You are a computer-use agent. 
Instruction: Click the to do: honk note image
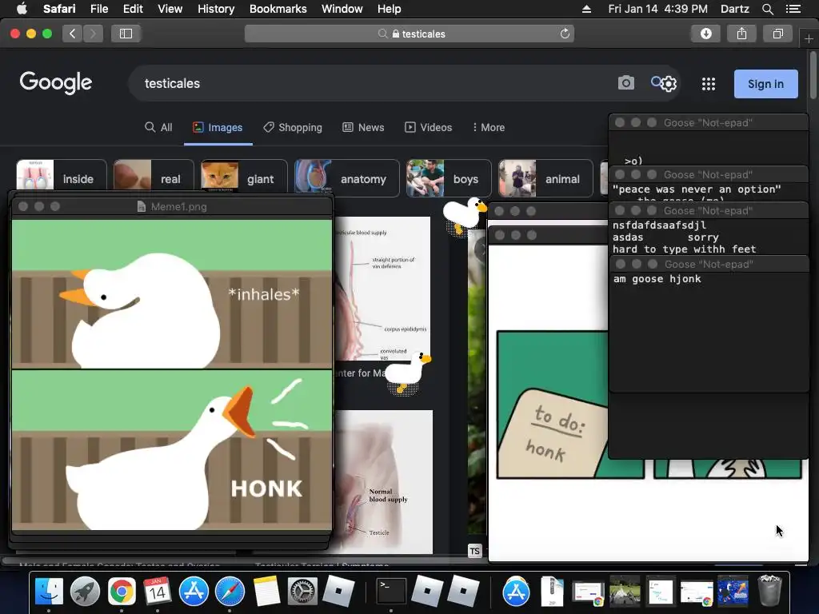[x=553, y=433]
